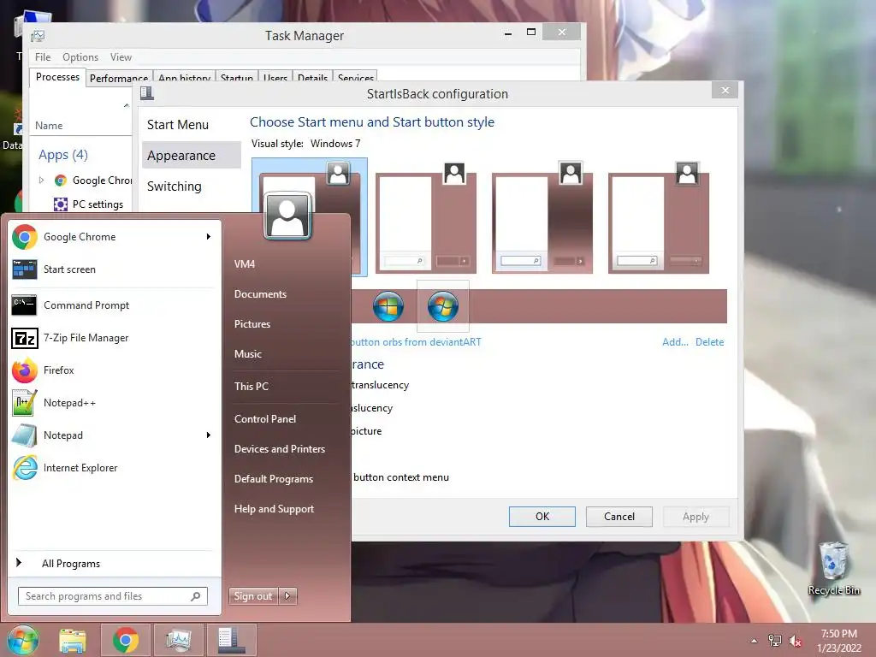Screen dimensions: 876x657
Task: Collapse Task Manager column sort arrow
Action: pos(127,105)
